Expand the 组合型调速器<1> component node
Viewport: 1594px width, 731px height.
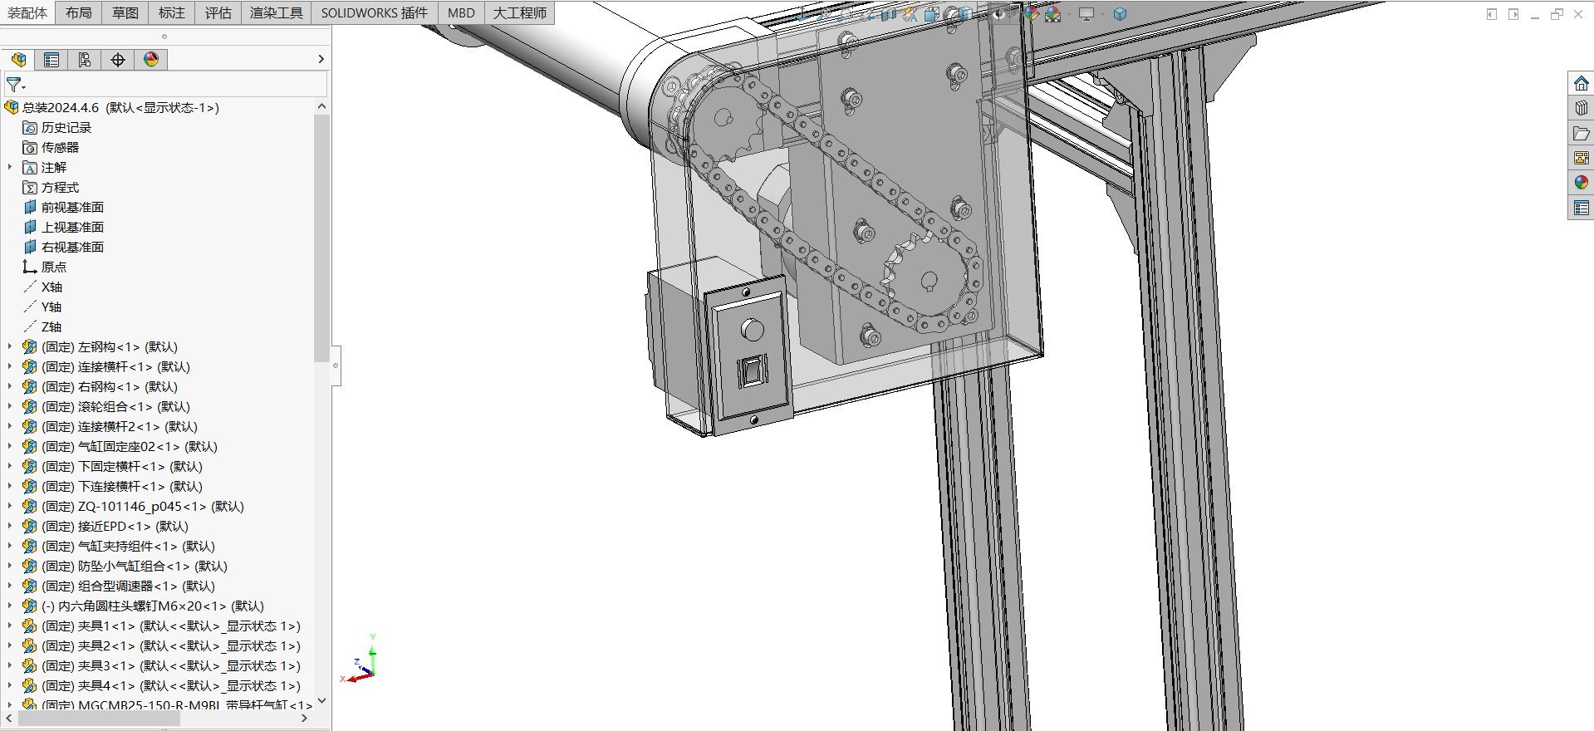click(10, 586)
